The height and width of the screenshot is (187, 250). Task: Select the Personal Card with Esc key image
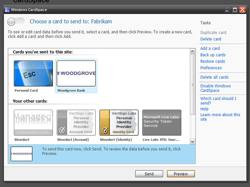[x=33, y=73]
